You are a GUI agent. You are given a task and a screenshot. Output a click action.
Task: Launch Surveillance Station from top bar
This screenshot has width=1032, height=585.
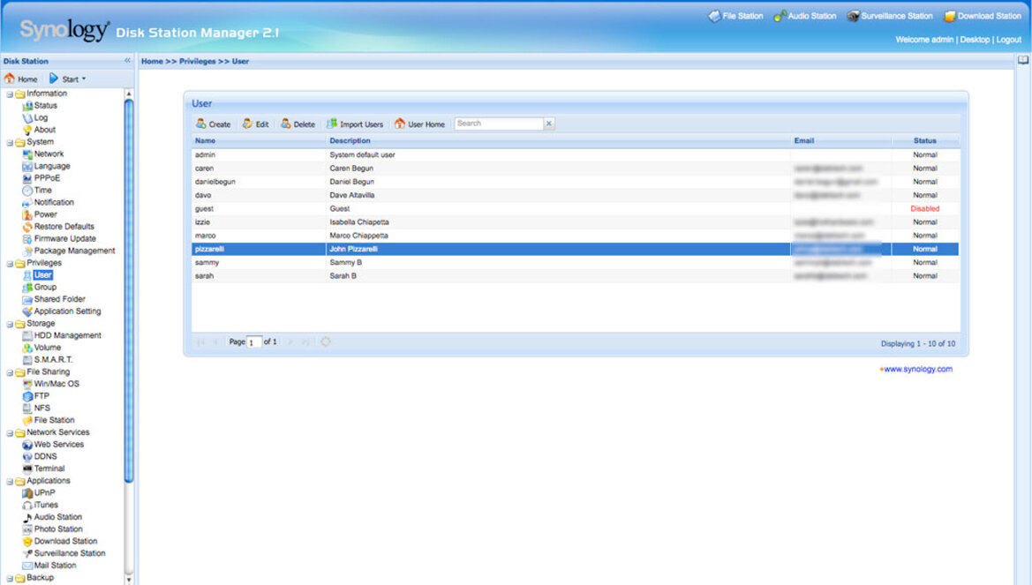tap(889, 16)
